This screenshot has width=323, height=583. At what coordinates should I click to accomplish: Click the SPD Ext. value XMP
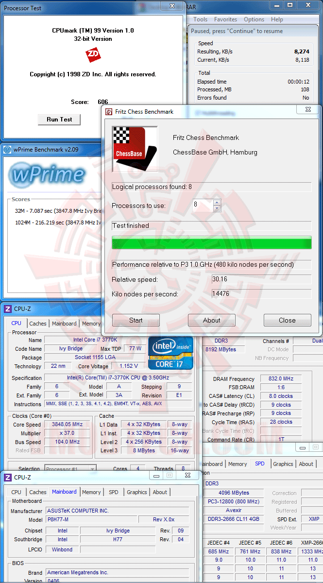coord(312,519)
